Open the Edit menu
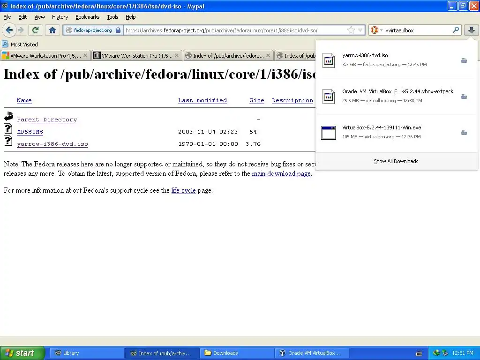Image resolution: width=480 pixels, height=360 pixels. coord(22,17)
